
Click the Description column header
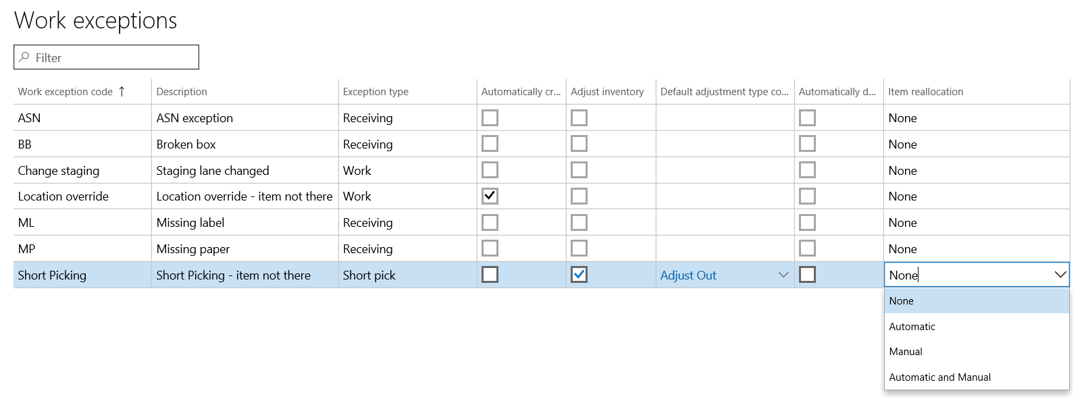pyautogui.click(x=182, y=92)
